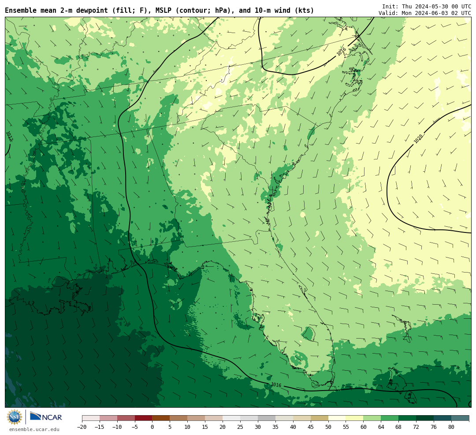Pick the 64 to 68 green swatch

point(390,418)
